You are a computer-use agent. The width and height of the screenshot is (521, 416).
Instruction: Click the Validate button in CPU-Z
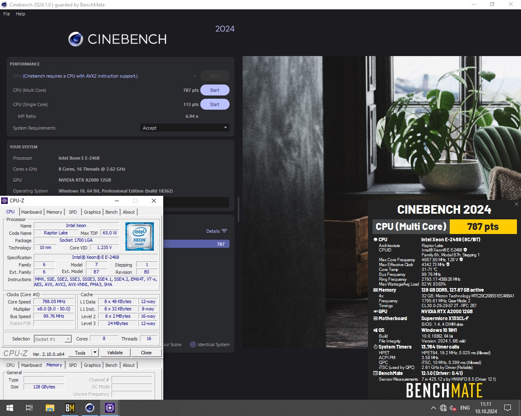(115, 353)
